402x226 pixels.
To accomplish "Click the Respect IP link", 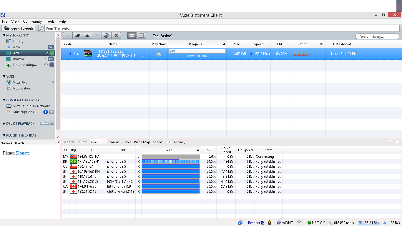I will pyautogui.click(x=256, y=223).
